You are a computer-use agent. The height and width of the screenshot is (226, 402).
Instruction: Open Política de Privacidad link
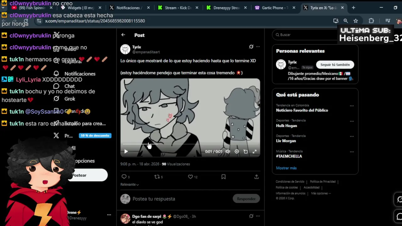click(x=323, y=182)
